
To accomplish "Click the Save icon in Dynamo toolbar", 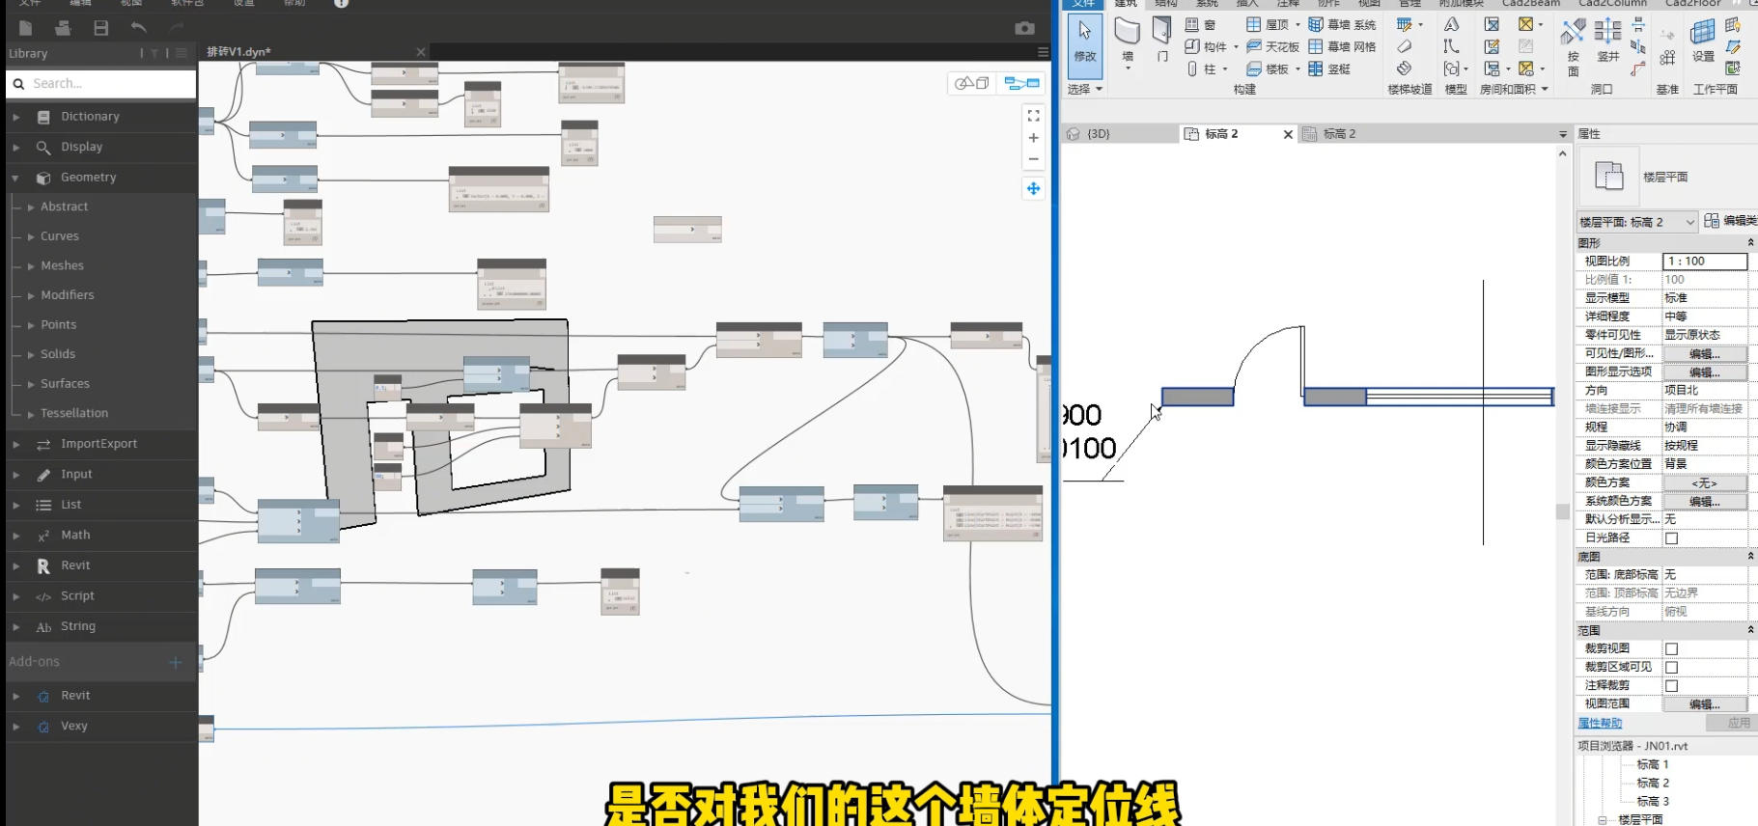I will (x=100, y=28).
